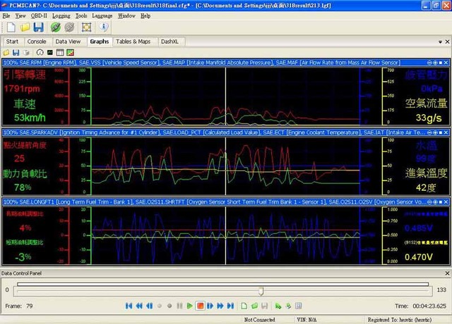The width and height of the screenshot is (452, 324).
Task: Click the New file icon in main toolbar
Action: tap(11, 27)
